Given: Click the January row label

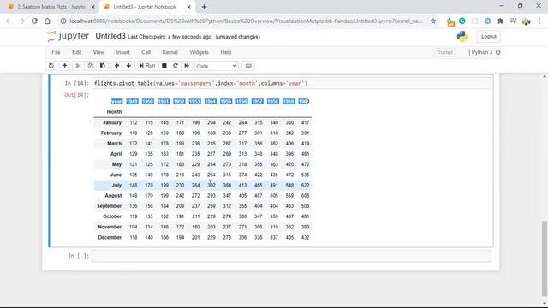Looking at the screenshot, I should coord(112,122).
